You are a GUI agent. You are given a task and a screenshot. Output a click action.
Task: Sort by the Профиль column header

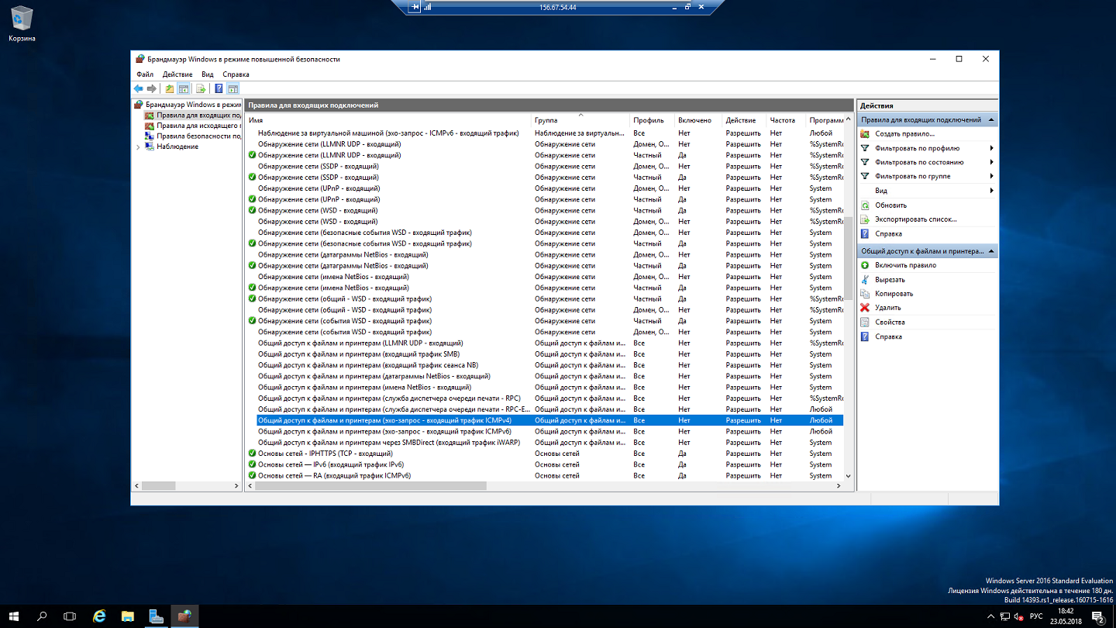(652, 120)
